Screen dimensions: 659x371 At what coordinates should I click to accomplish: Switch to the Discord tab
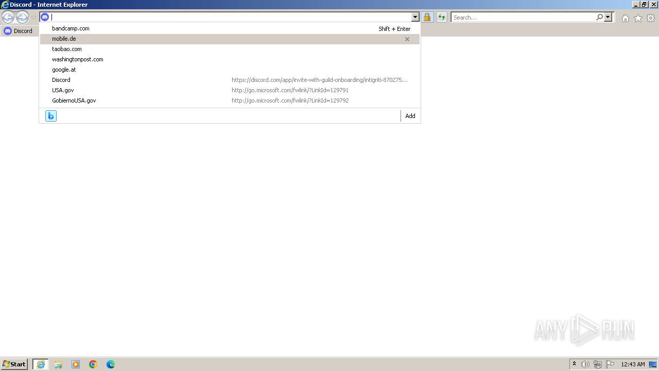point(19,31)
